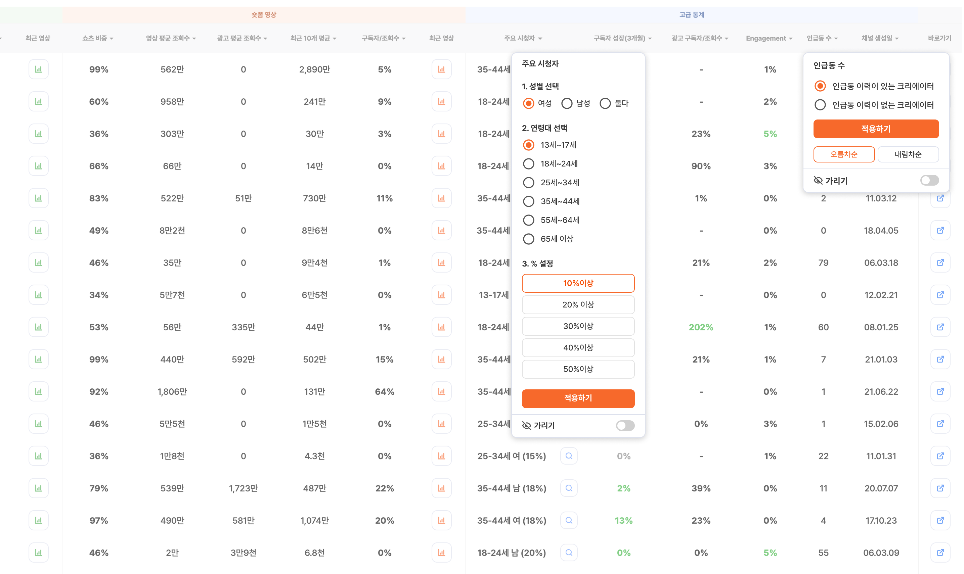
Task: Sort by 내림차순 in 인급동 수 panel
Action: coord(908,154)
